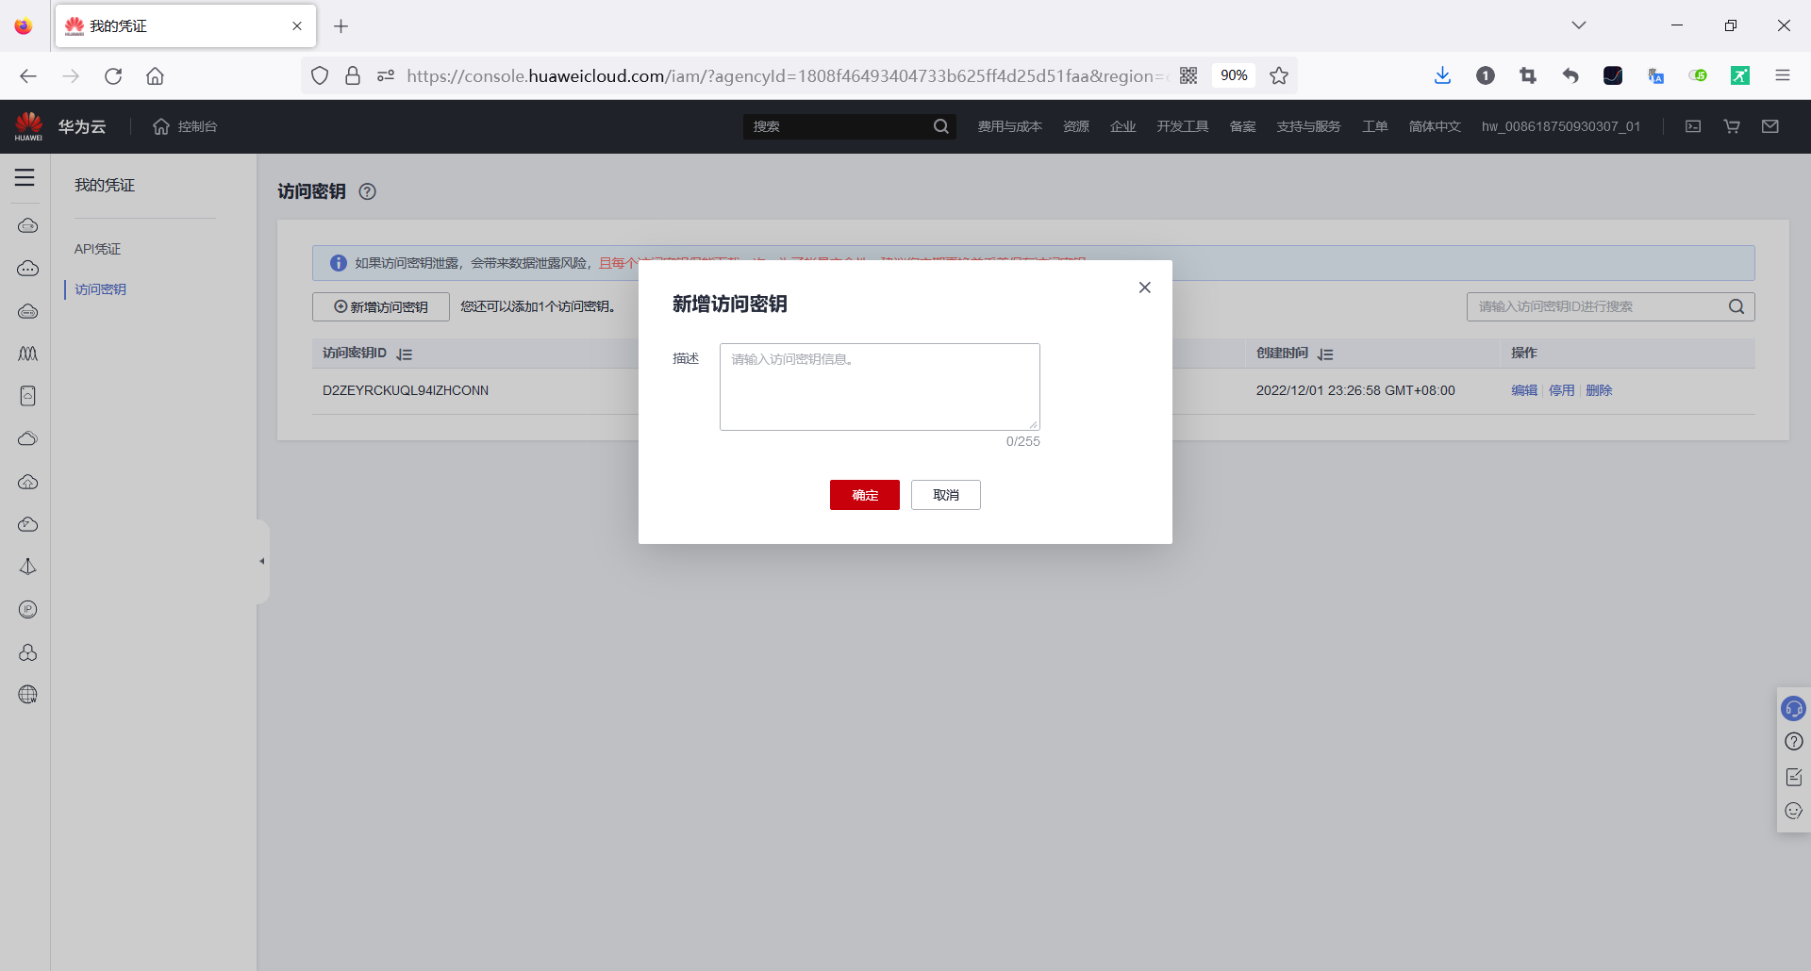Go to 控制台 home
Image resolution: width=1811 pixels, height=971 pixels.
click(x=185, y=126)
